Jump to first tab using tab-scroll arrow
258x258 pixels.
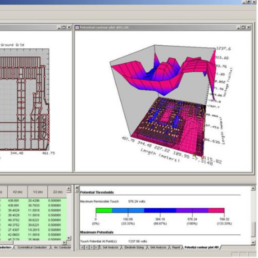(82, 247)
